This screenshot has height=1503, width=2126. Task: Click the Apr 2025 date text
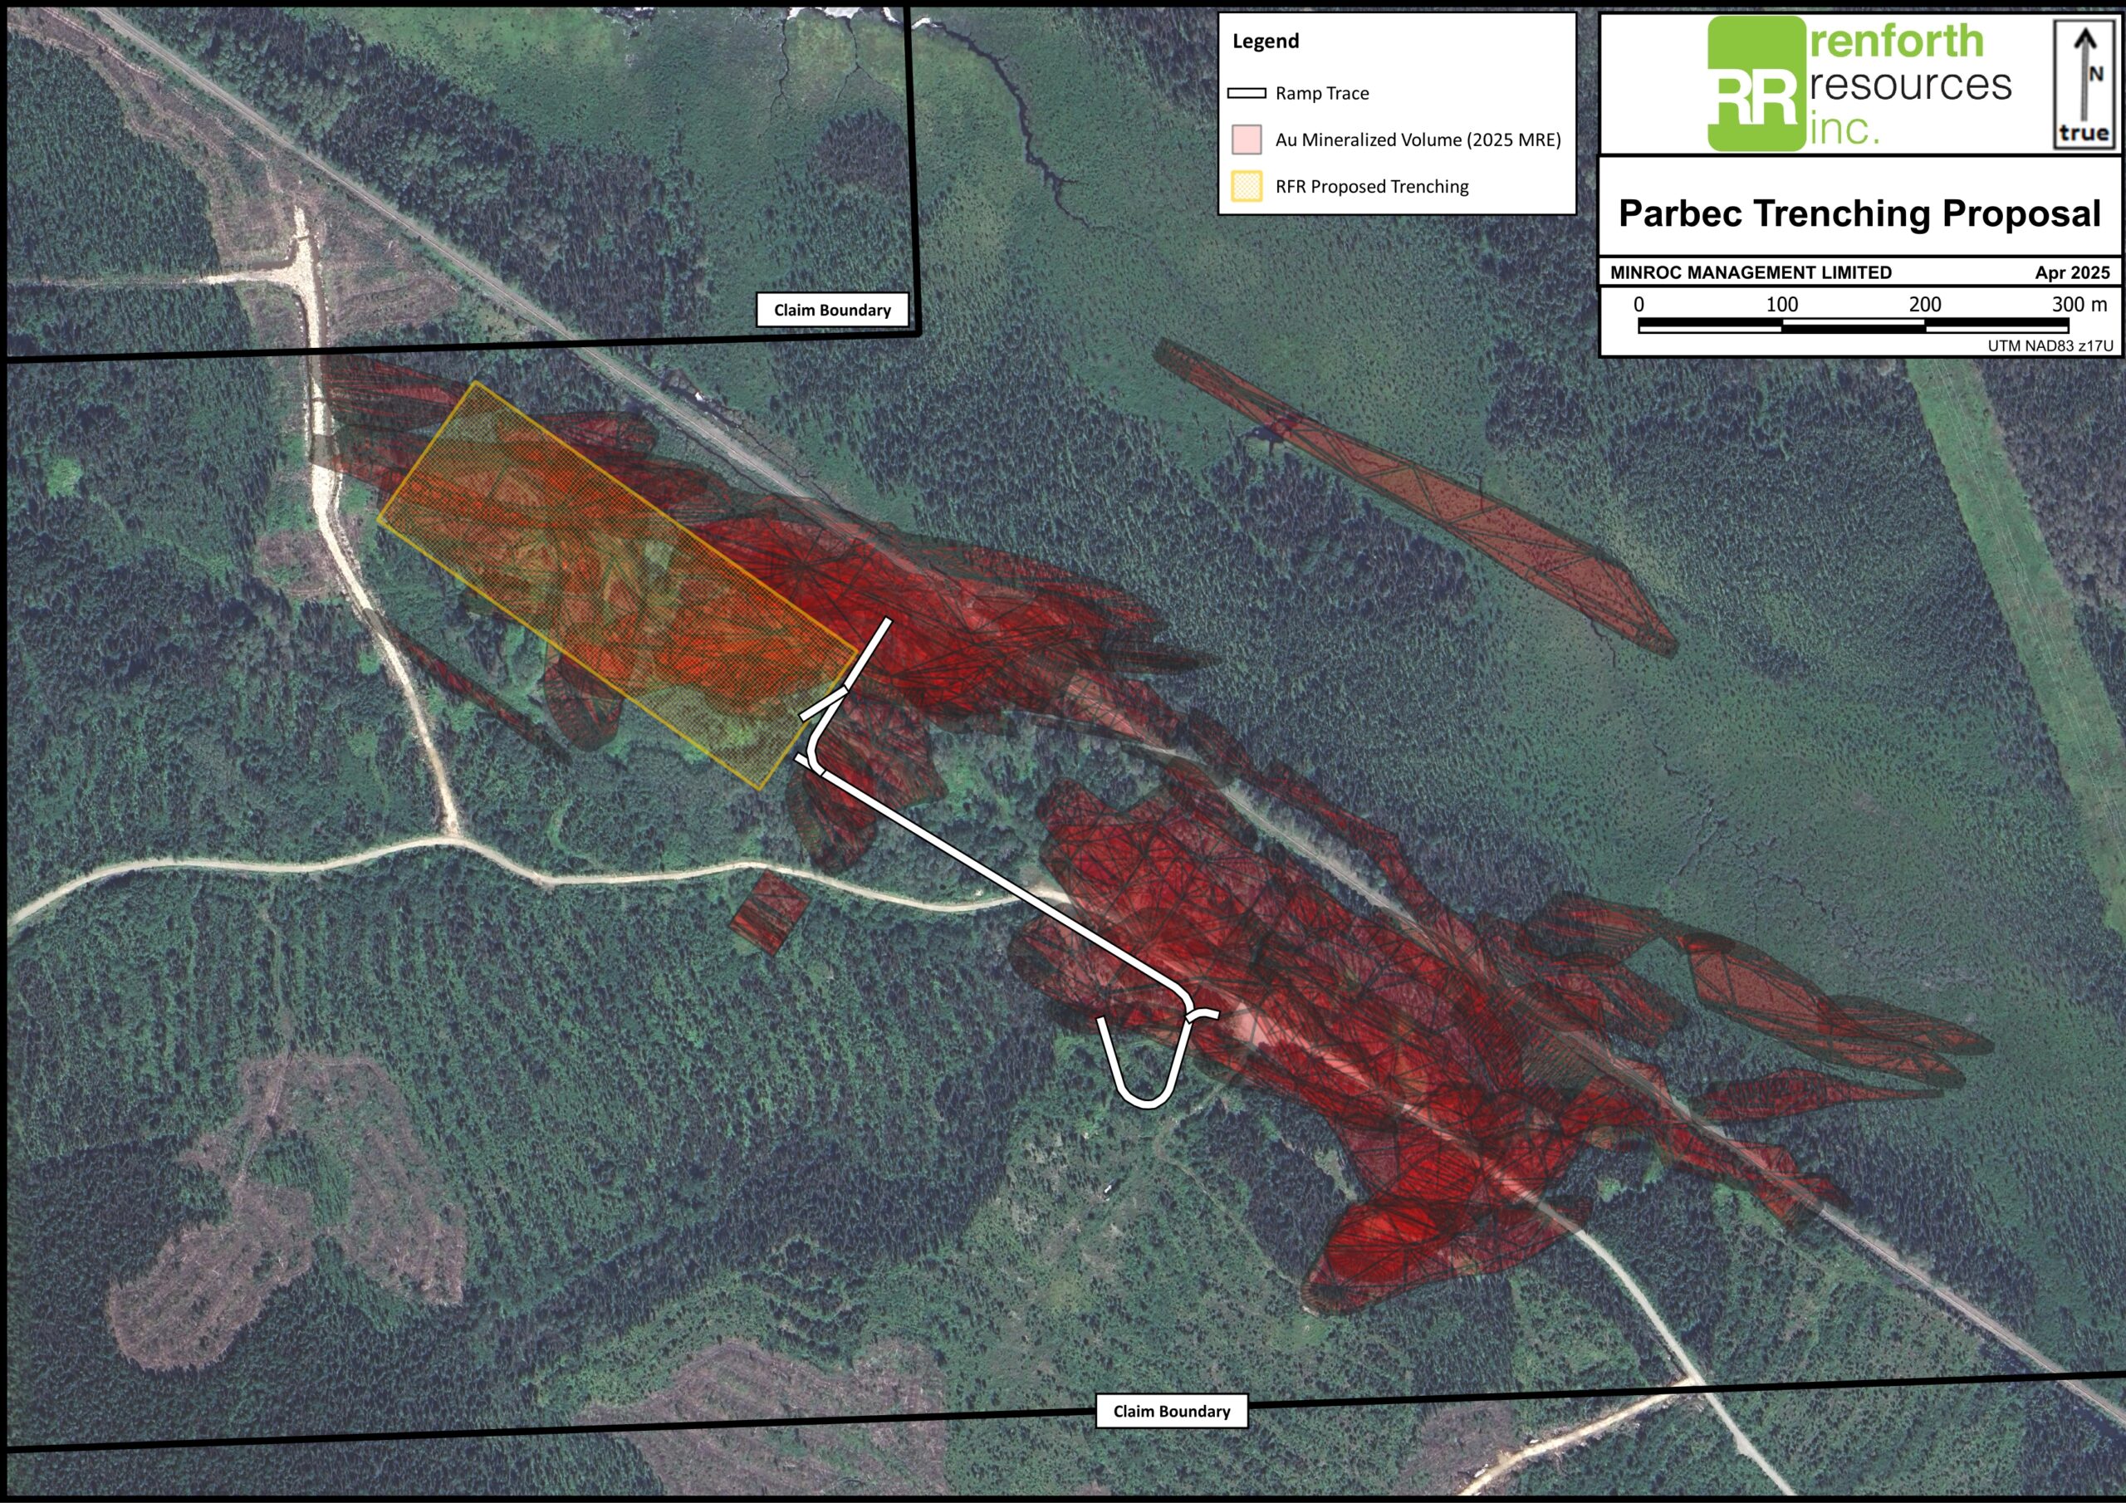pyautogui.click(x=2072, y=272)
